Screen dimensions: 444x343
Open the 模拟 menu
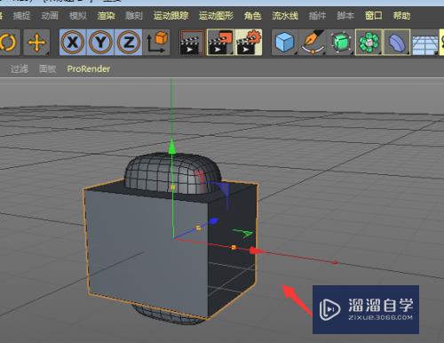(x=77, y=15)
